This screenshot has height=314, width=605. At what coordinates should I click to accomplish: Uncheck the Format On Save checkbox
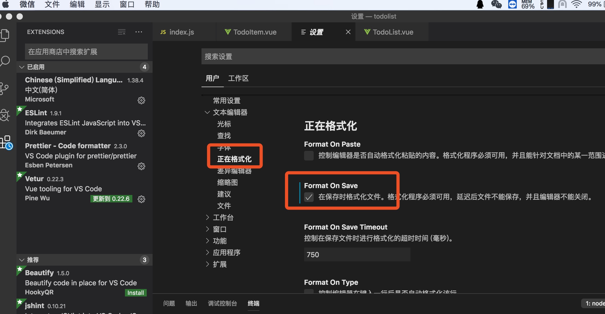coord(309,197)
